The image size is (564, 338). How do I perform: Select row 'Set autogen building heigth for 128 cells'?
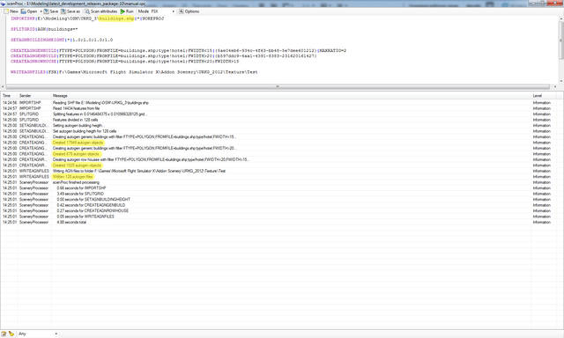click(282, 131)
